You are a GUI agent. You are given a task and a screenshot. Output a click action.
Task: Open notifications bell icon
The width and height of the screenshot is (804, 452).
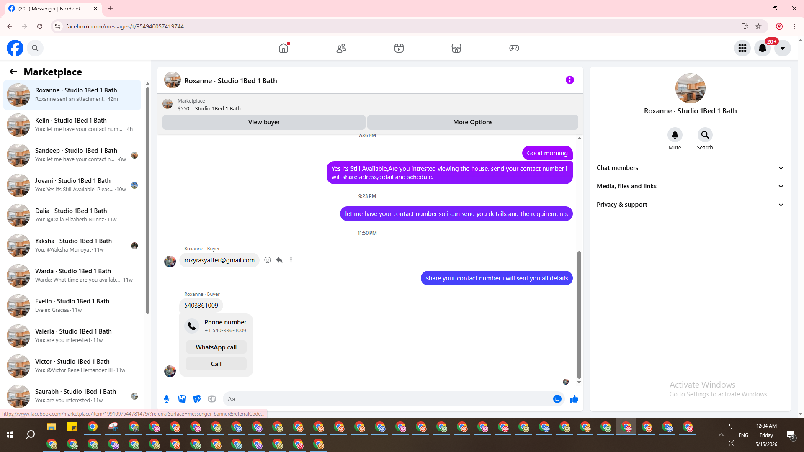[763, 48]
